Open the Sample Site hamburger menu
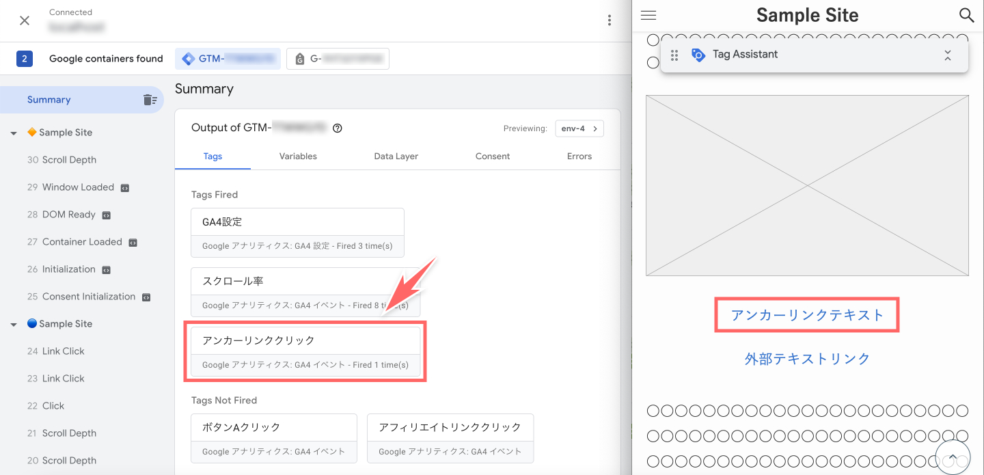The image size is (984, 475). [x=648, y=15]
